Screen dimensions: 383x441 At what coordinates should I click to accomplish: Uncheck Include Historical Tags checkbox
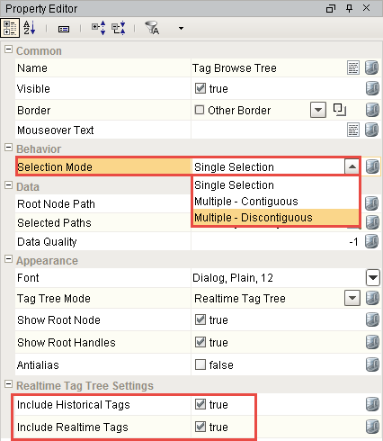(x=200, y=404)
